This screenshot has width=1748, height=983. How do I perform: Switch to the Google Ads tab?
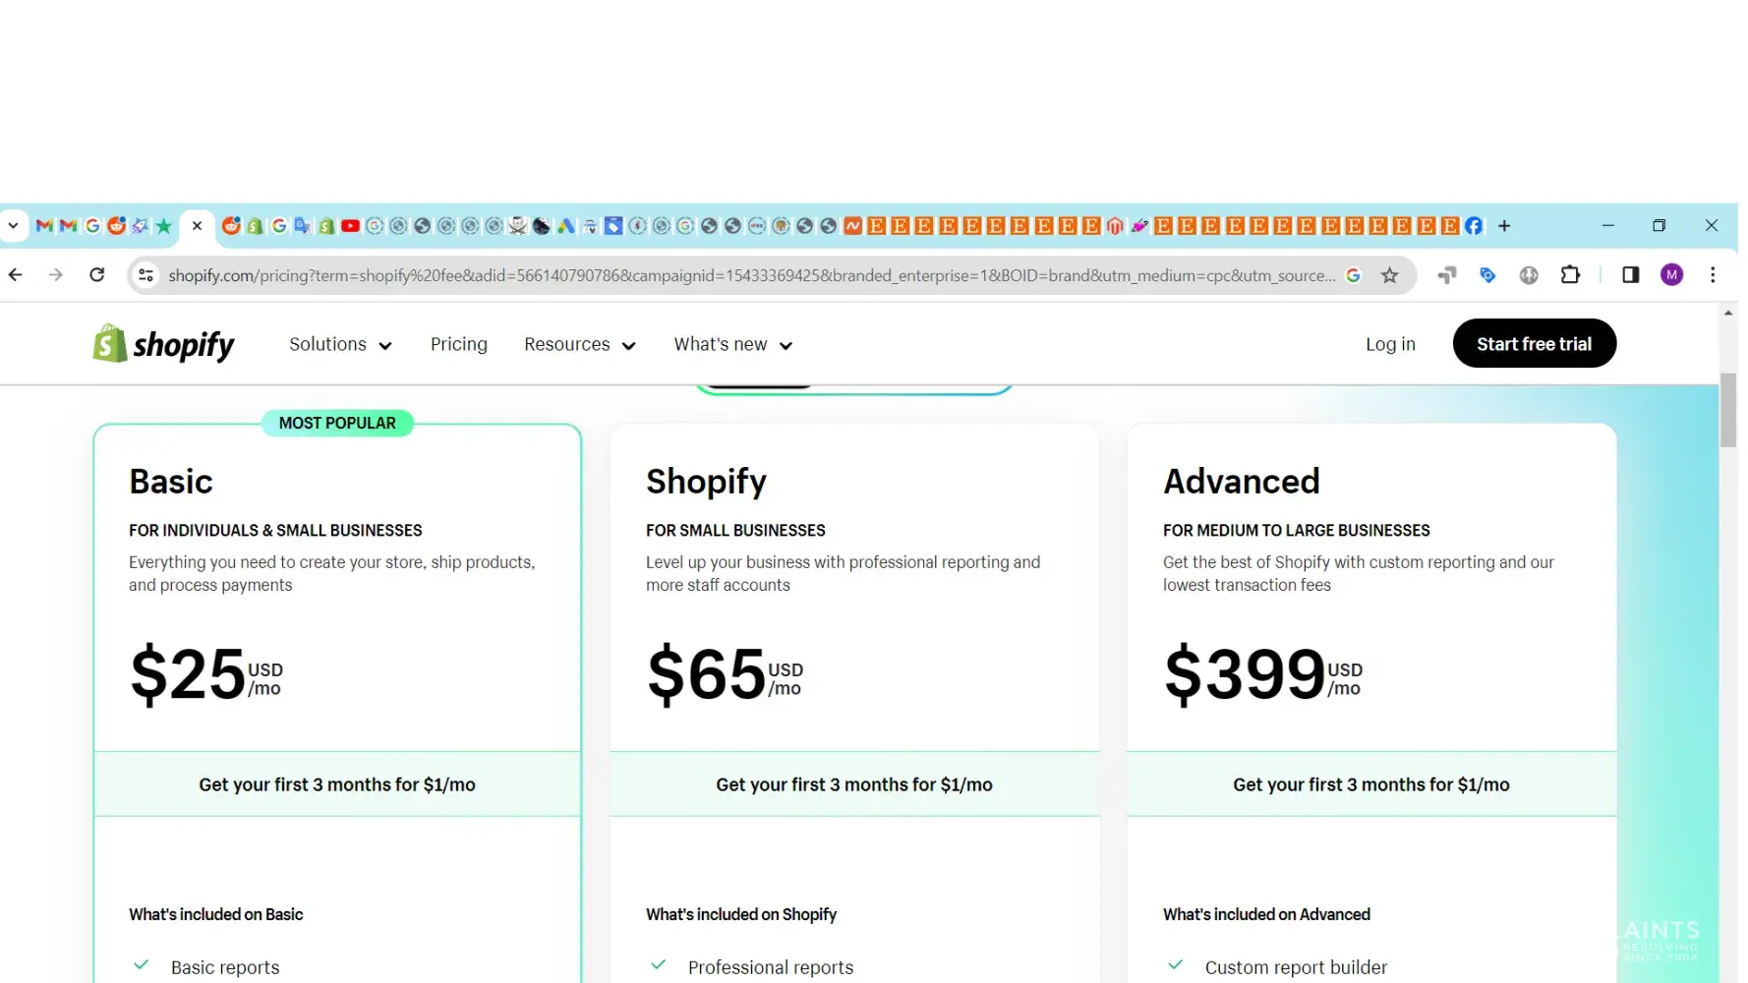(565, 226)
